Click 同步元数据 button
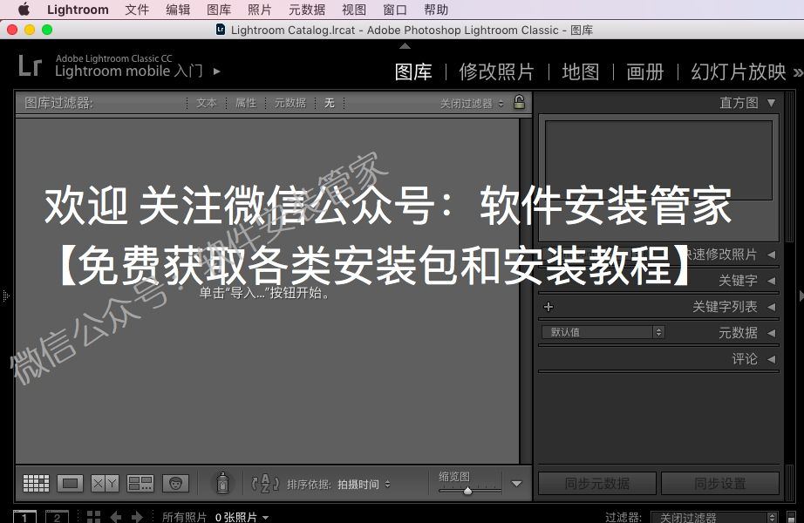 [x=596, y=484]
